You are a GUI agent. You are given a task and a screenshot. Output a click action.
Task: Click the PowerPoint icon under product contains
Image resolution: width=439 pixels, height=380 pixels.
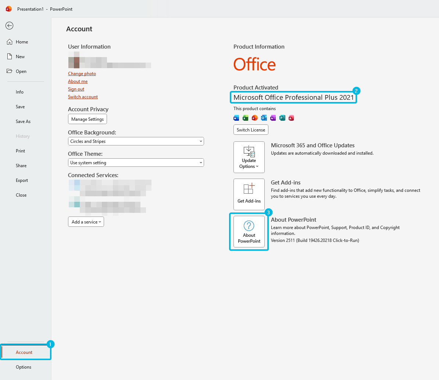coord(254,118)
